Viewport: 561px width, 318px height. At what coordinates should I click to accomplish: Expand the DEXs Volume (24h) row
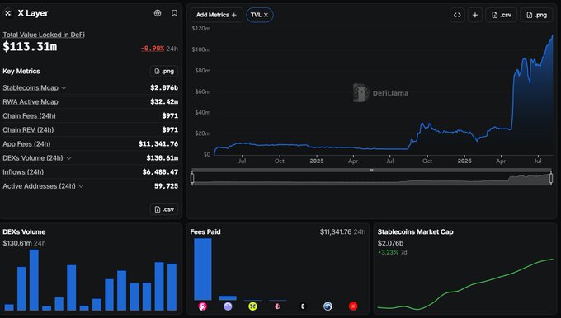tap(68, 158)
